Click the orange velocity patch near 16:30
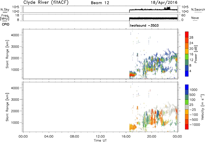Image resolution: width=205 pixels, height=142 pixels. coord(132,127)
